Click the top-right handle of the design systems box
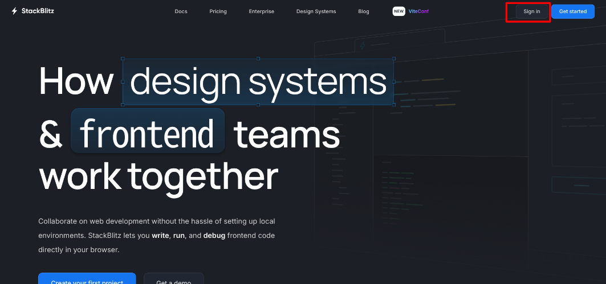Viewport: 606px width, 284px height. point(393,59)
